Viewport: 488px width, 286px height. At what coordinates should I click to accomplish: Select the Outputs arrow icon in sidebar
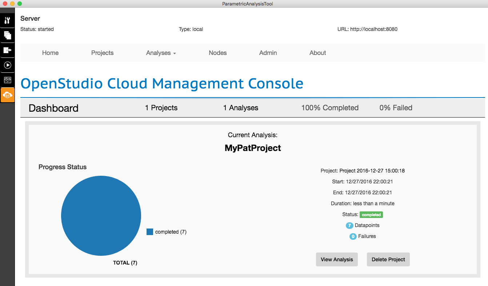click(x=7, y=50)
